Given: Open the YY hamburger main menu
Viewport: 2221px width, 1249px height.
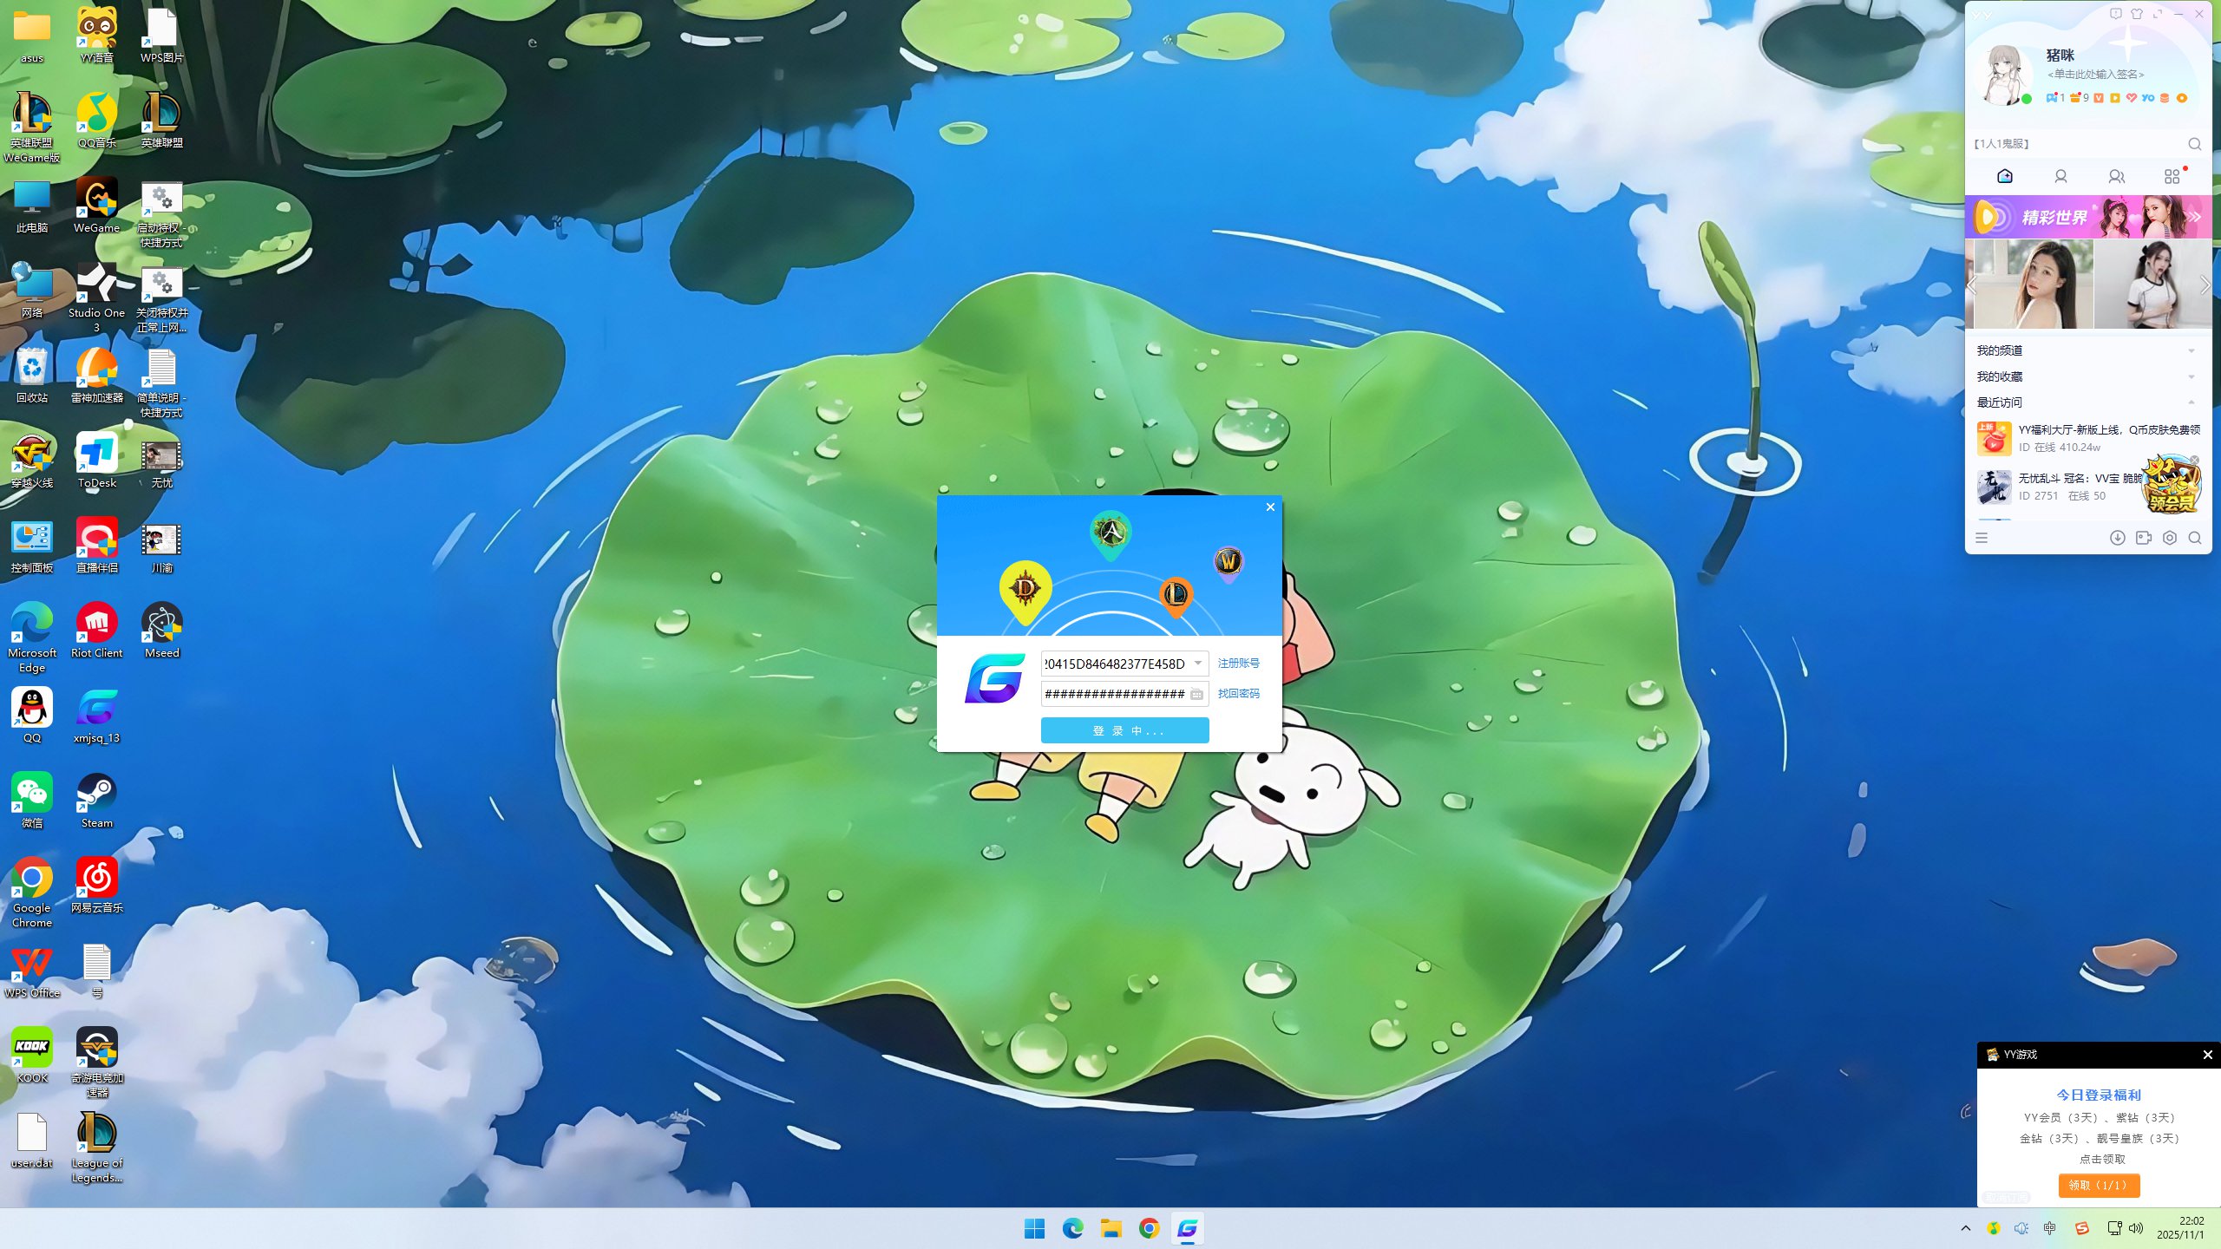Looking at the screenshot, I should click(1982, 538).
